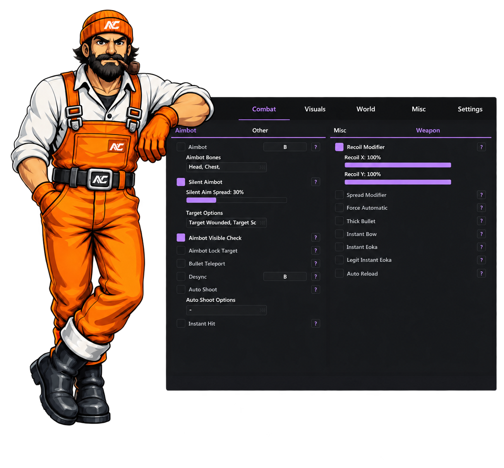Click the Spread Modifier question mark icon
The height and width of the screenshot is (468, 504).
click(481, 195)
